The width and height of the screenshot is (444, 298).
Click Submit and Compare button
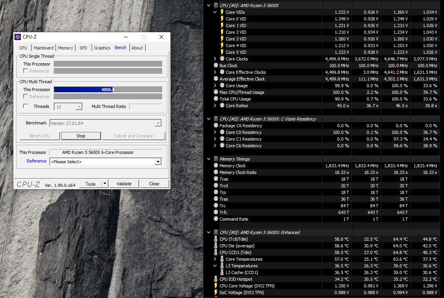pyautogui.click(x=134, y=136)
